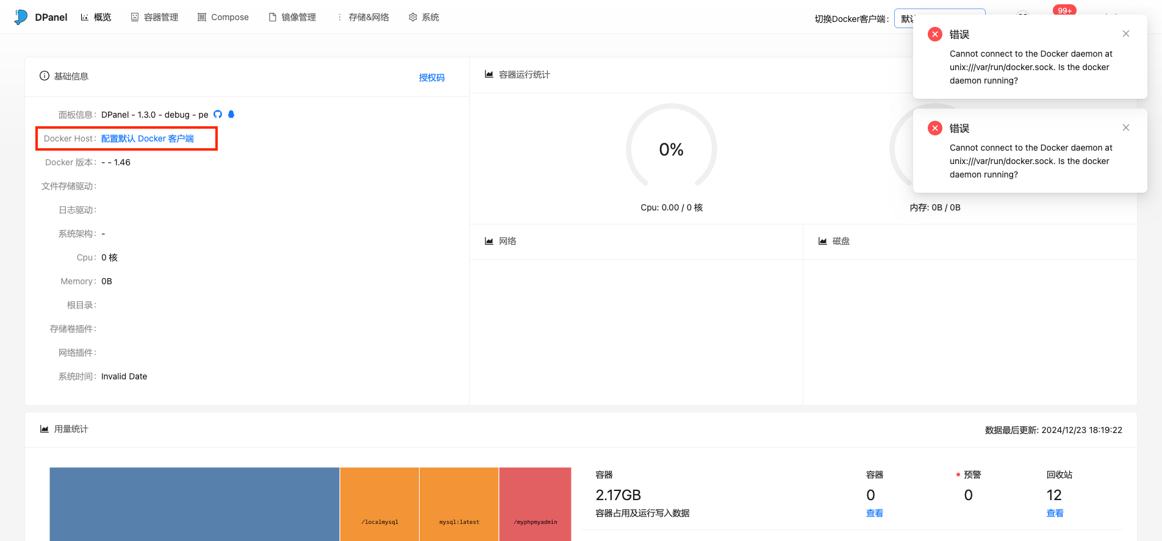Image resolution: width=1162 pixels, height=541 pixels.
Task: Select the large blue treemap block
Action: coord(195,504)
